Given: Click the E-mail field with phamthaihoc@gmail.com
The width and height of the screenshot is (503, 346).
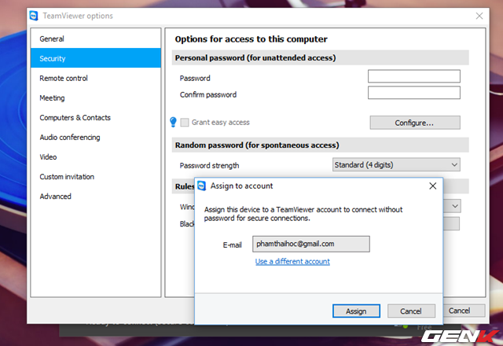Looking at the screenshot, I should [x=311, y=244].
